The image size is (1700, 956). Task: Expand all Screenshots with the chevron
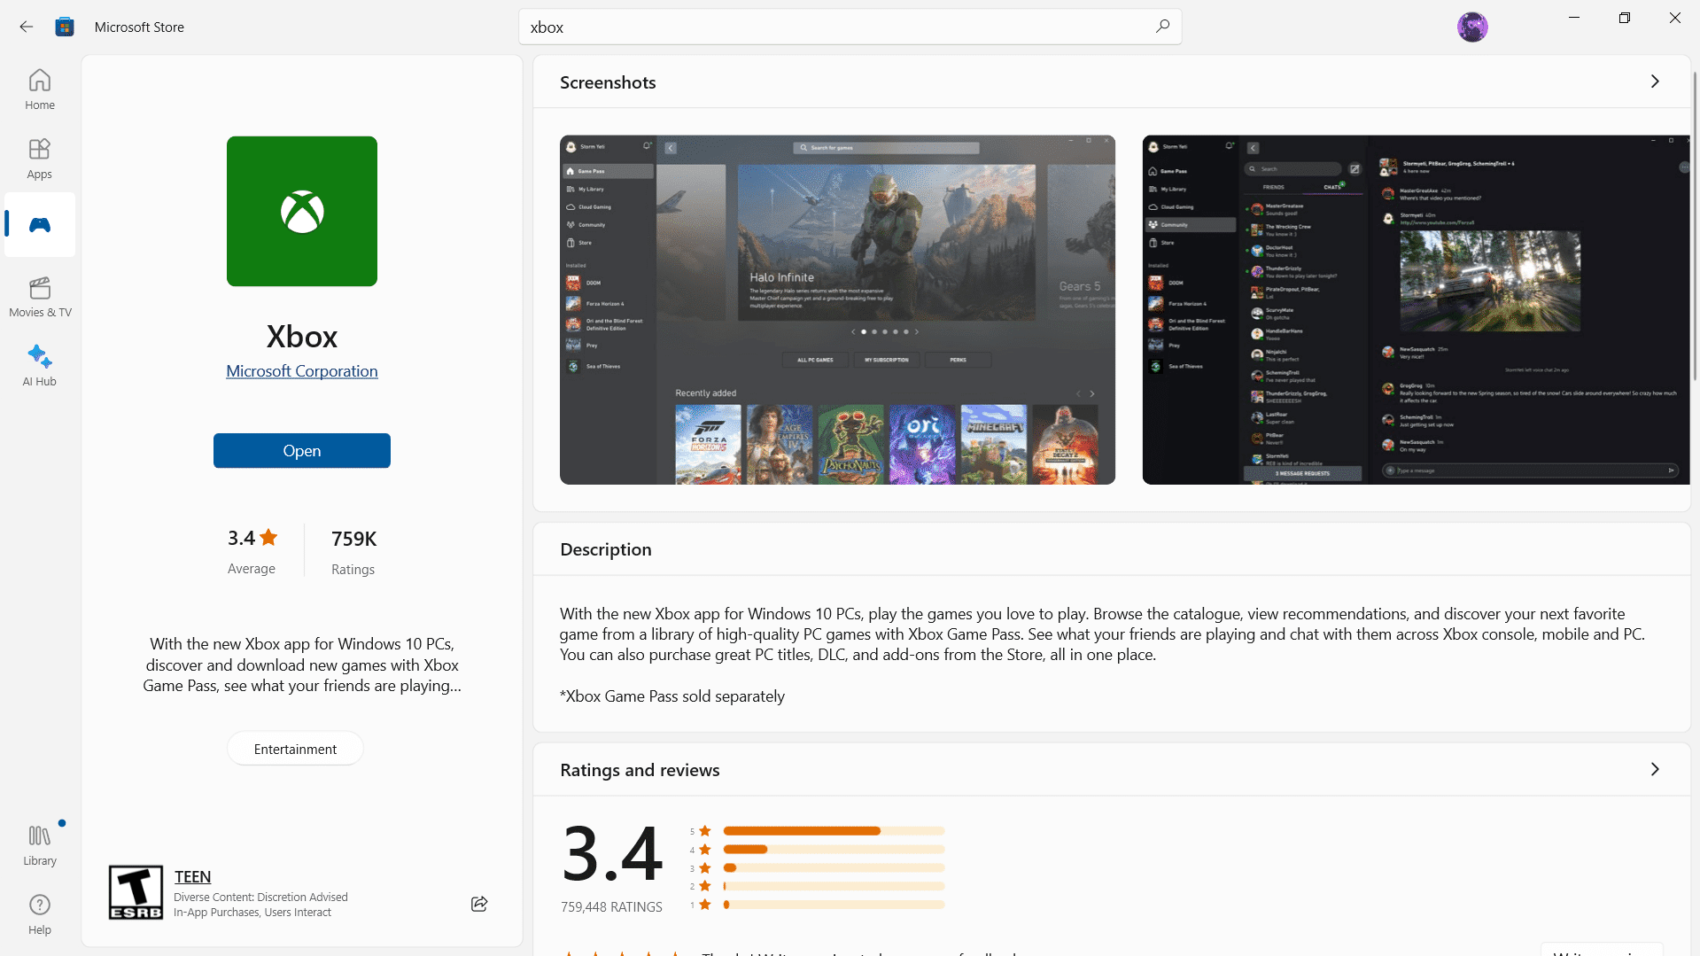[x=1655, y=82]
